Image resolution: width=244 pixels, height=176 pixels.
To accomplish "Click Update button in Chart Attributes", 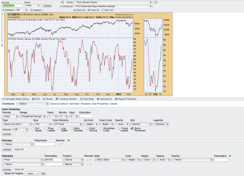I will 7,134.
